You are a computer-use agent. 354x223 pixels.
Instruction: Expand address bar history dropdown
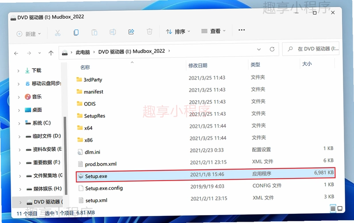(259, 49)
